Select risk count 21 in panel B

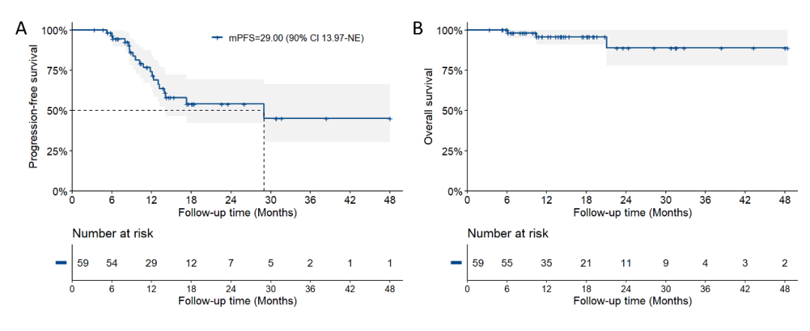tap(586, 263)
